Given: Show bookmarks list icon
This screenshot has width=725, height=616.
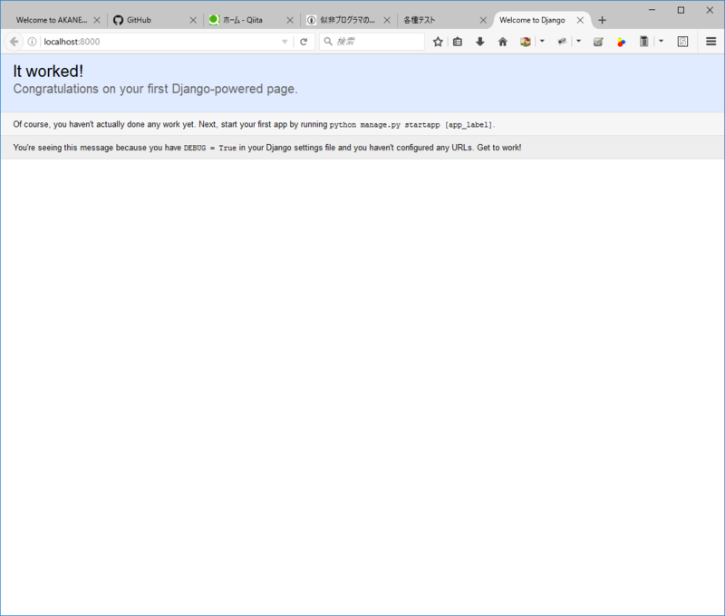Looking at the screenshot, I should coord(458,42).
